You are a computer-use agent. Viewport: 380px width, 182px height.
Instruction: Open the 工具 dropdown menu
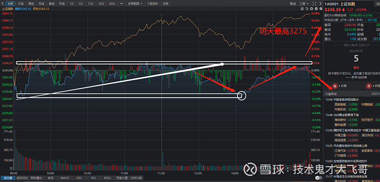[x=304, y=4]
